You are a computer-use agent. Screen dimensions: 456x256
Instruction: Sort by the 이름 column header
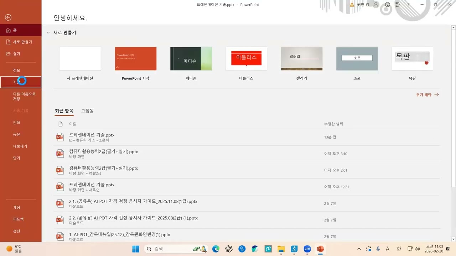pyautogui.click(x=73, y=124)
